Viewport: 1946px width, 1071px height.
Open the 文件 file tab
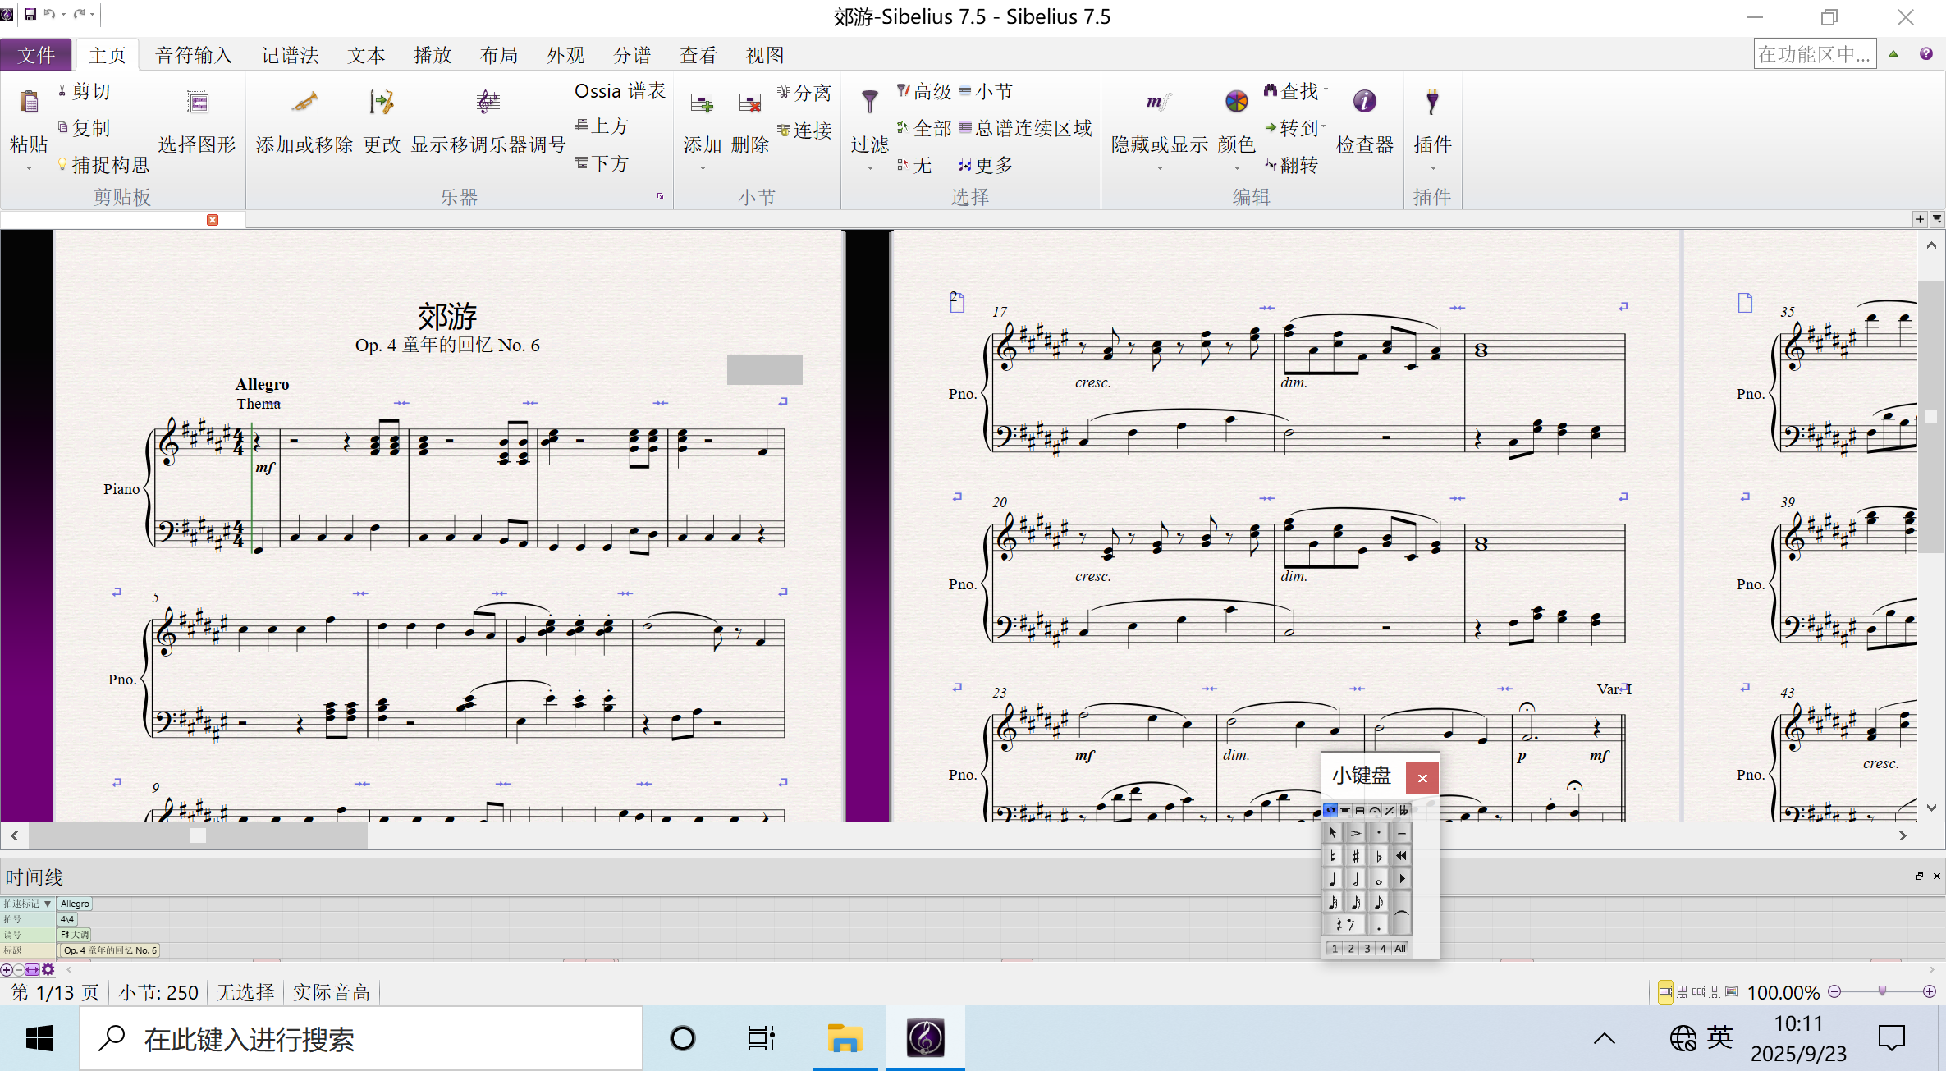36,55
